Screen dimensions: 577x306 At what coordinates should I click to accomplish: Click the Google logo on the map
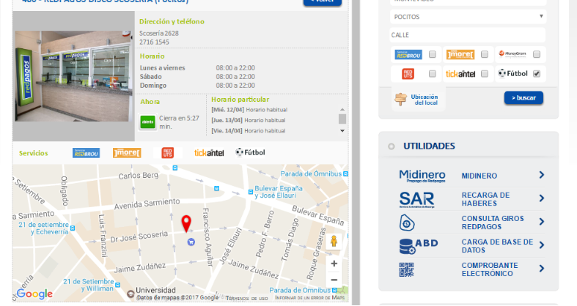coord(34,294)
